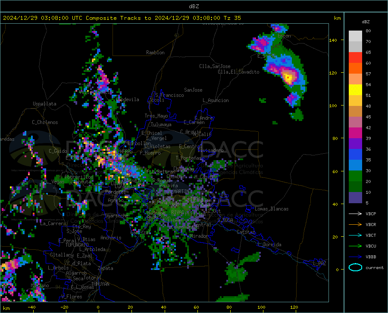The width and height of the screenshot is (388, 313).
Task: Click the 20 dBZ green color swatch
Action: point(355,187)
